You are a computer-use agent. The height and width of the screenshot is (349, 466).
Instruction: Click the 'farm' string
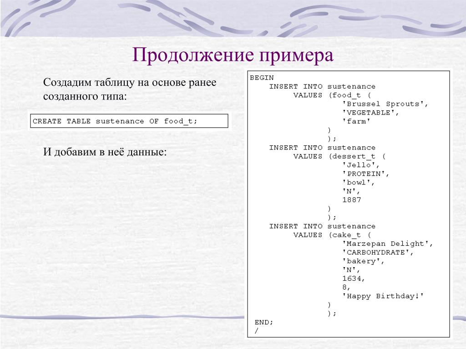click(356, 121)
